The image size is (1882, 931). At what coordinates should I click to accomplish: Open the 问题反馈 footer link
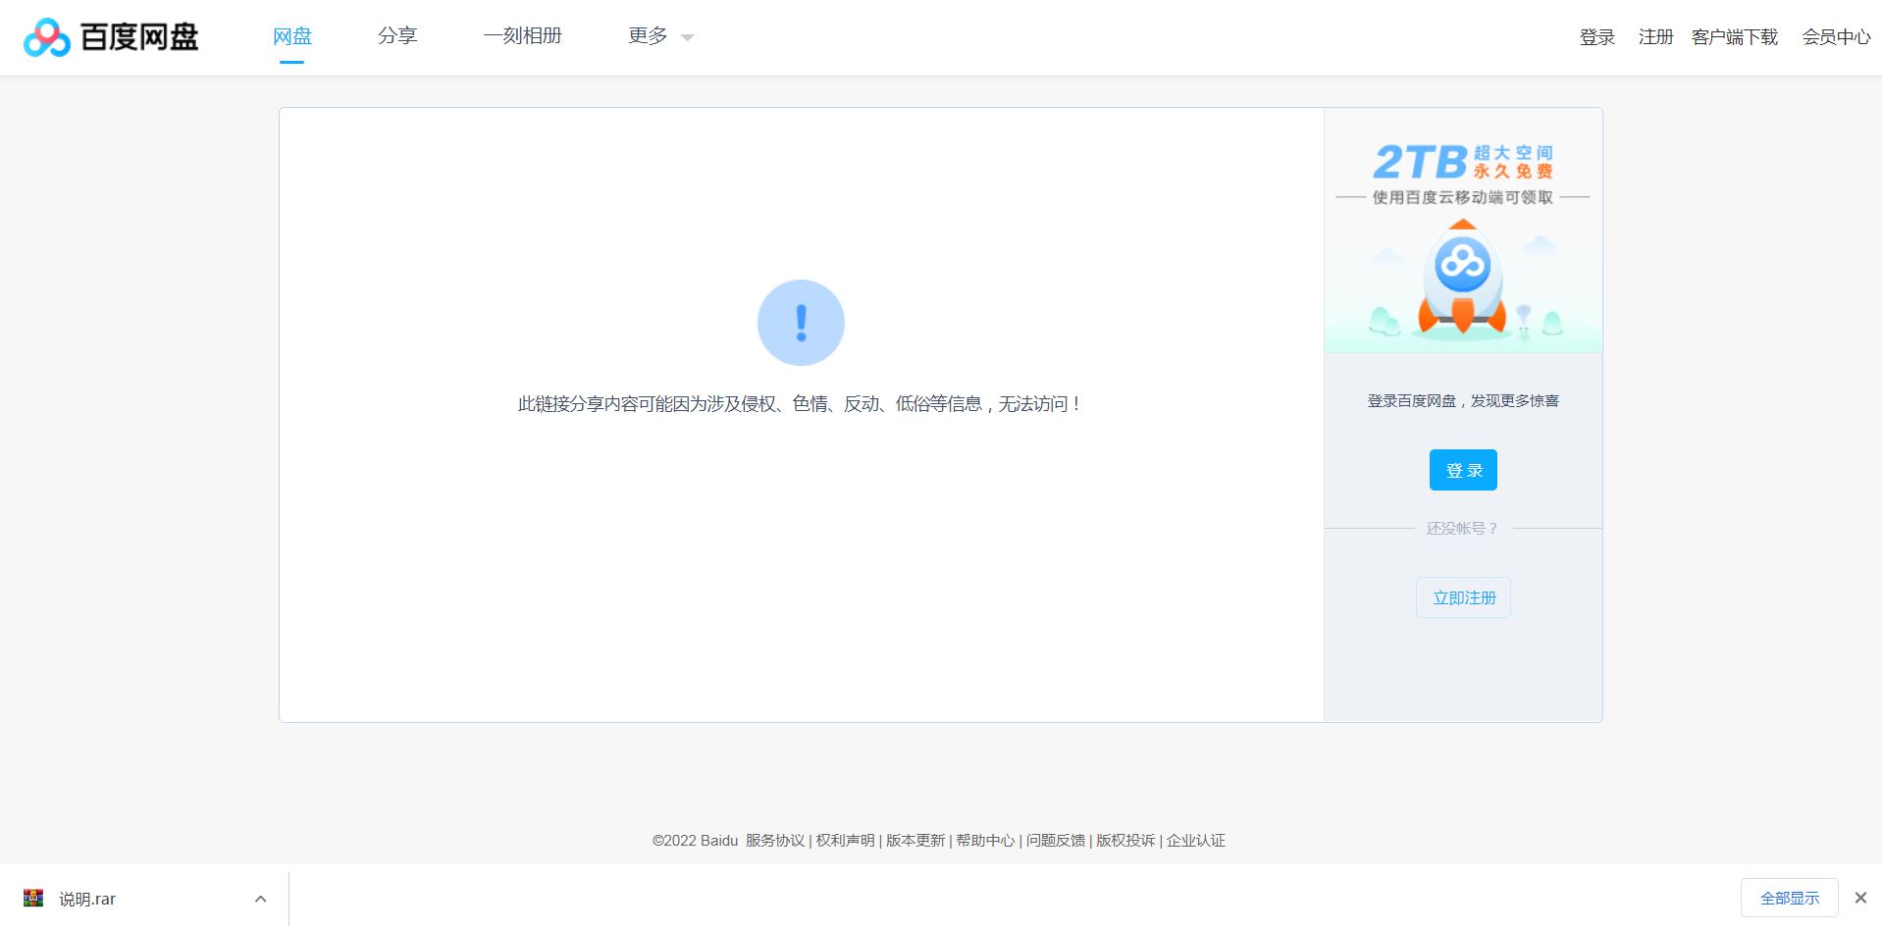tap(1055, 841)
